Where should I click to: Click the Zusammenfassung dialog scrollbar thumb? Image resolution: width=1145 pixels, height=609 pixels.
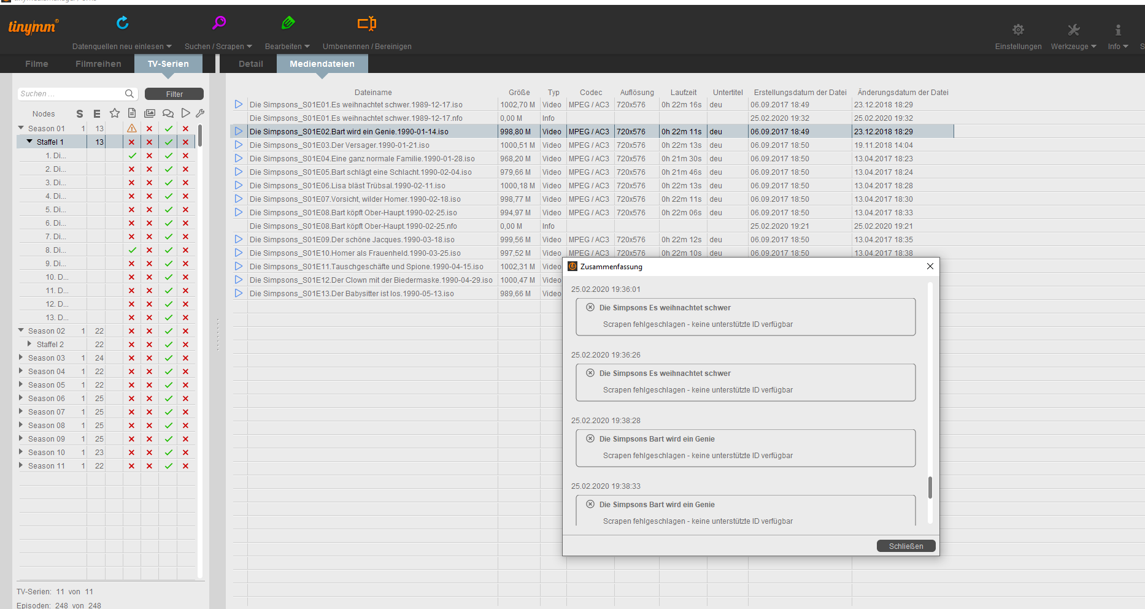tap(930, 488)
